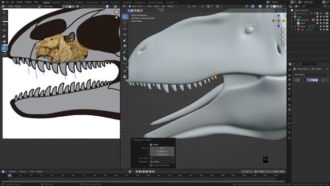
Task: Click the Marker button in timeline
Action: pyautogui.click(x=40, y=172)
